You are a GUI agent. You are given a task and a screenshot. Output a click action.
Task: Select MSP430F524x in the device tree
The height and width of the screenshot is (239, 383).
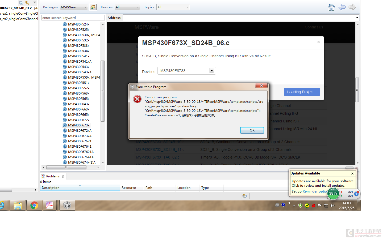coord(79,24)
